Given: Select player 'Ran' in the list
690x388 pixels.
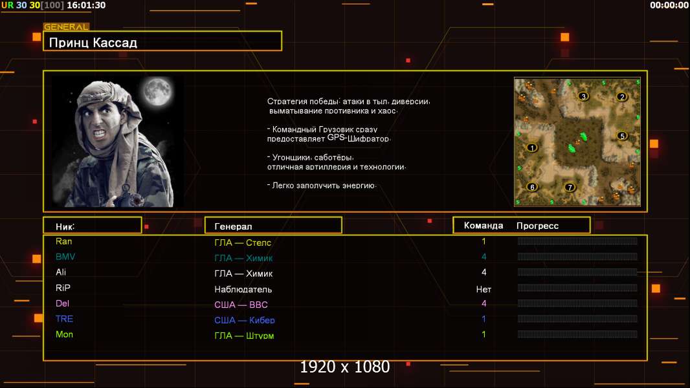Looking at the screenshot, I should pos(64,241).
